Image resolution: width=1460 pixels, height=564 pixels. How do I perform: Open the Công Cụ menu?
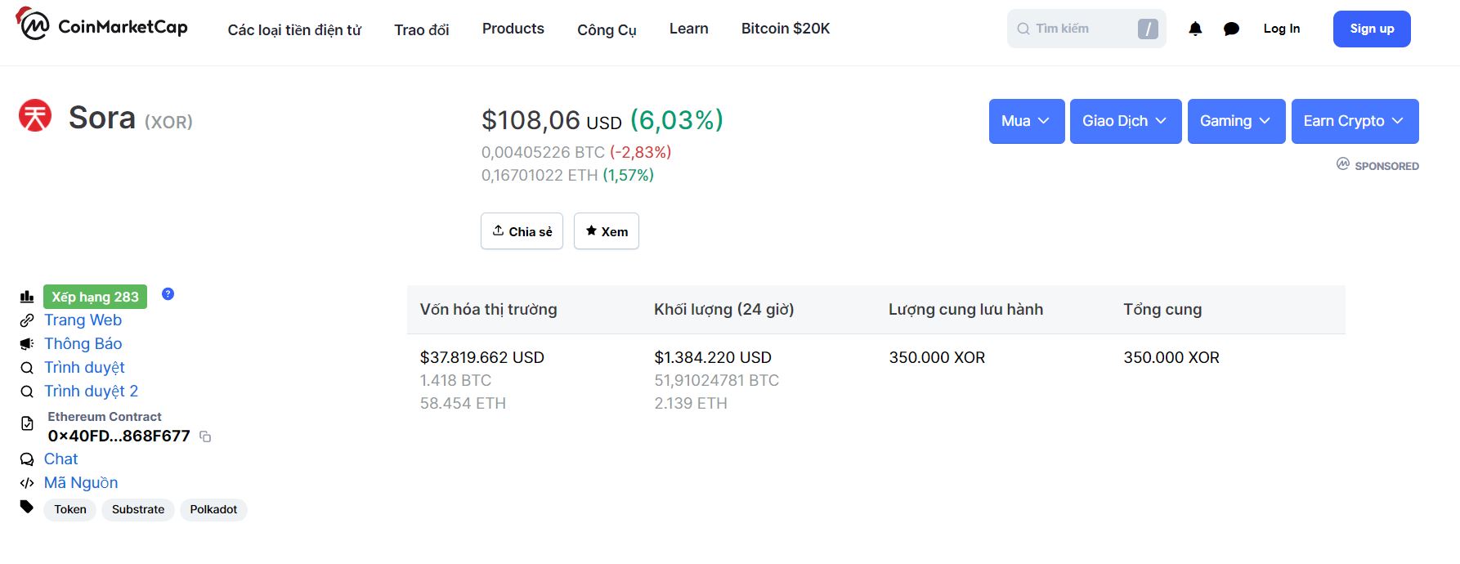(x=607, y=29)
